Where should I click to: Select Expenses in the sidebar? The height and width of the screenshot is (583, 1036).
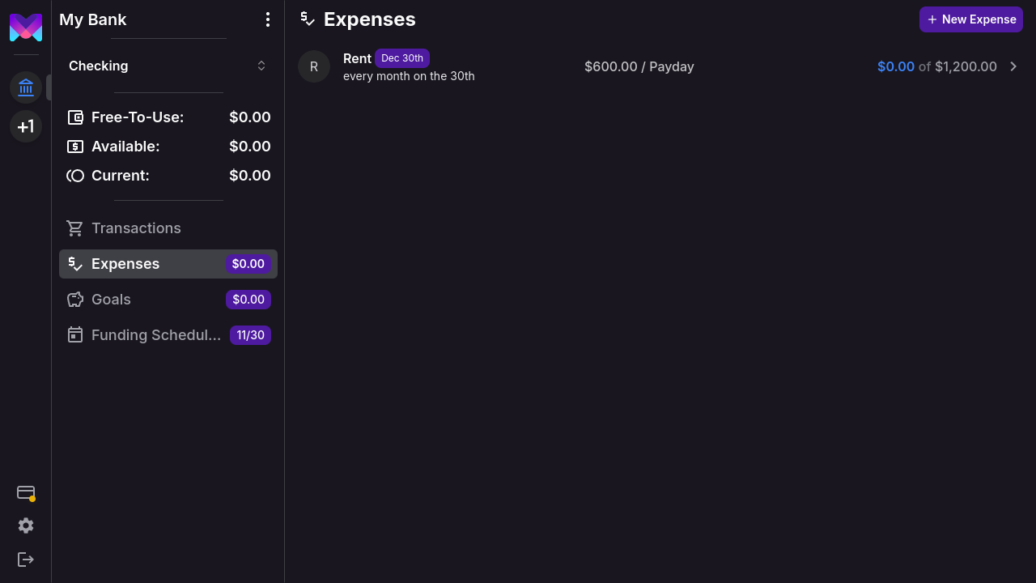point(125,264)
